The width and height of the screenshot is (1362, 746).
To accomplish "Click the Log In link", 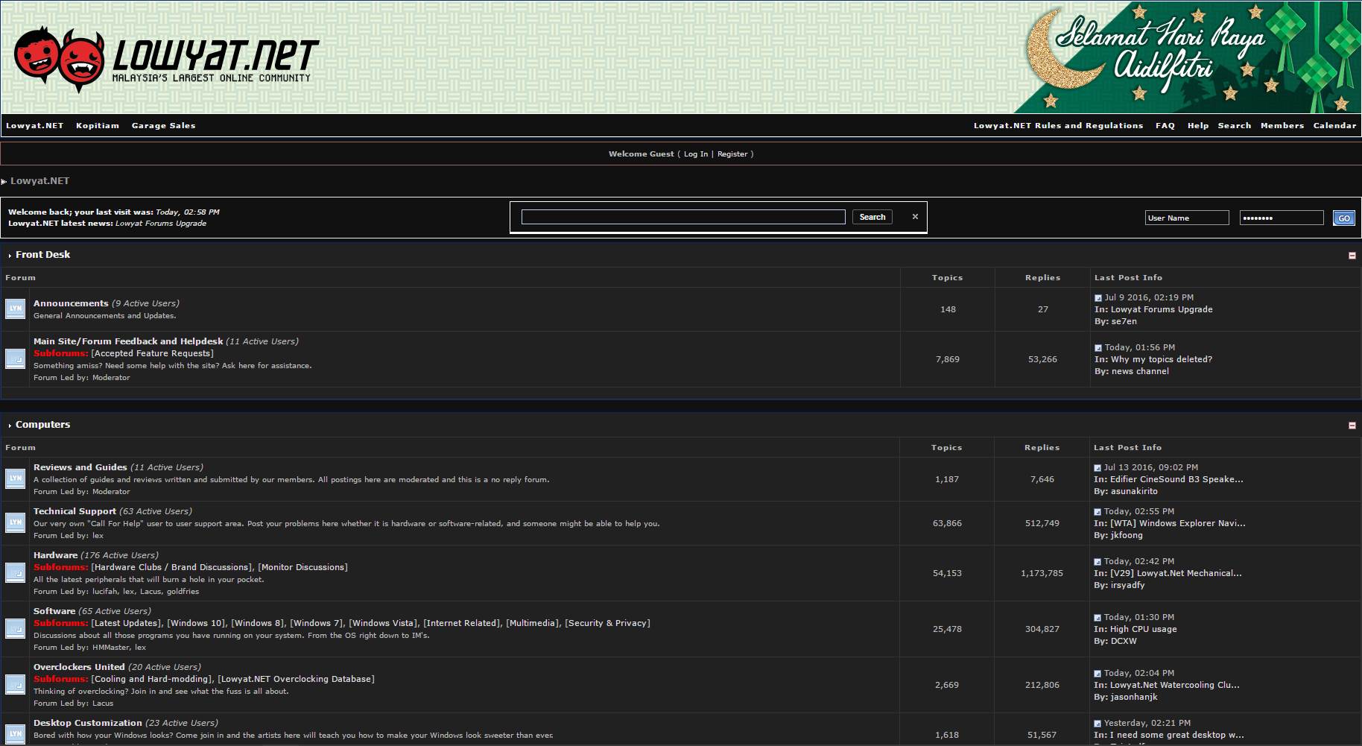I will click(696, 154).
